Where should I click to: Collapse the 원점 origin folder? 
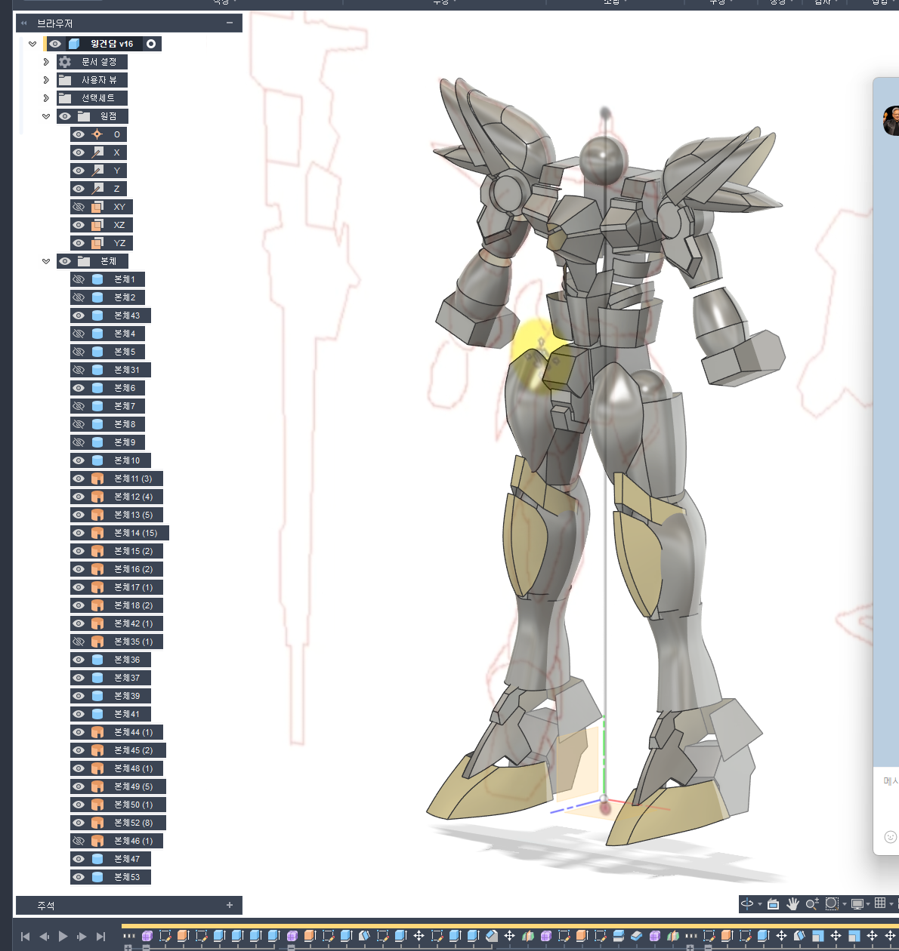(x=46, y=116)
